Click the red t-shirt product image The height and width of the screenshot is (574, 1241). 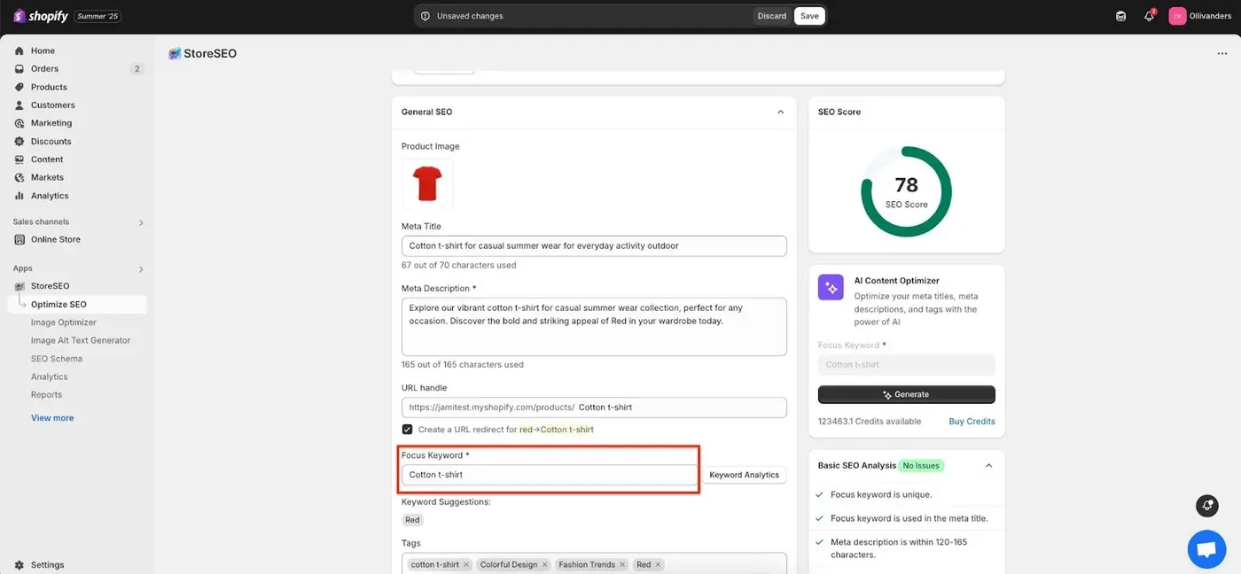[x=427, y=184]
